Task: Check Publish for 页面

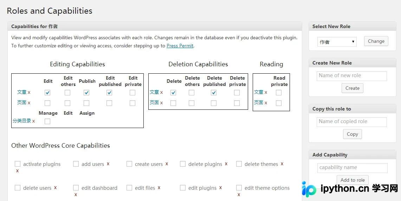Action: click(86, 103)
